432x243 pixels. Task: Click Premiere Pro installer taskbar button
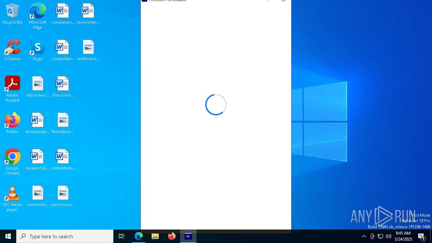point(188,236)
